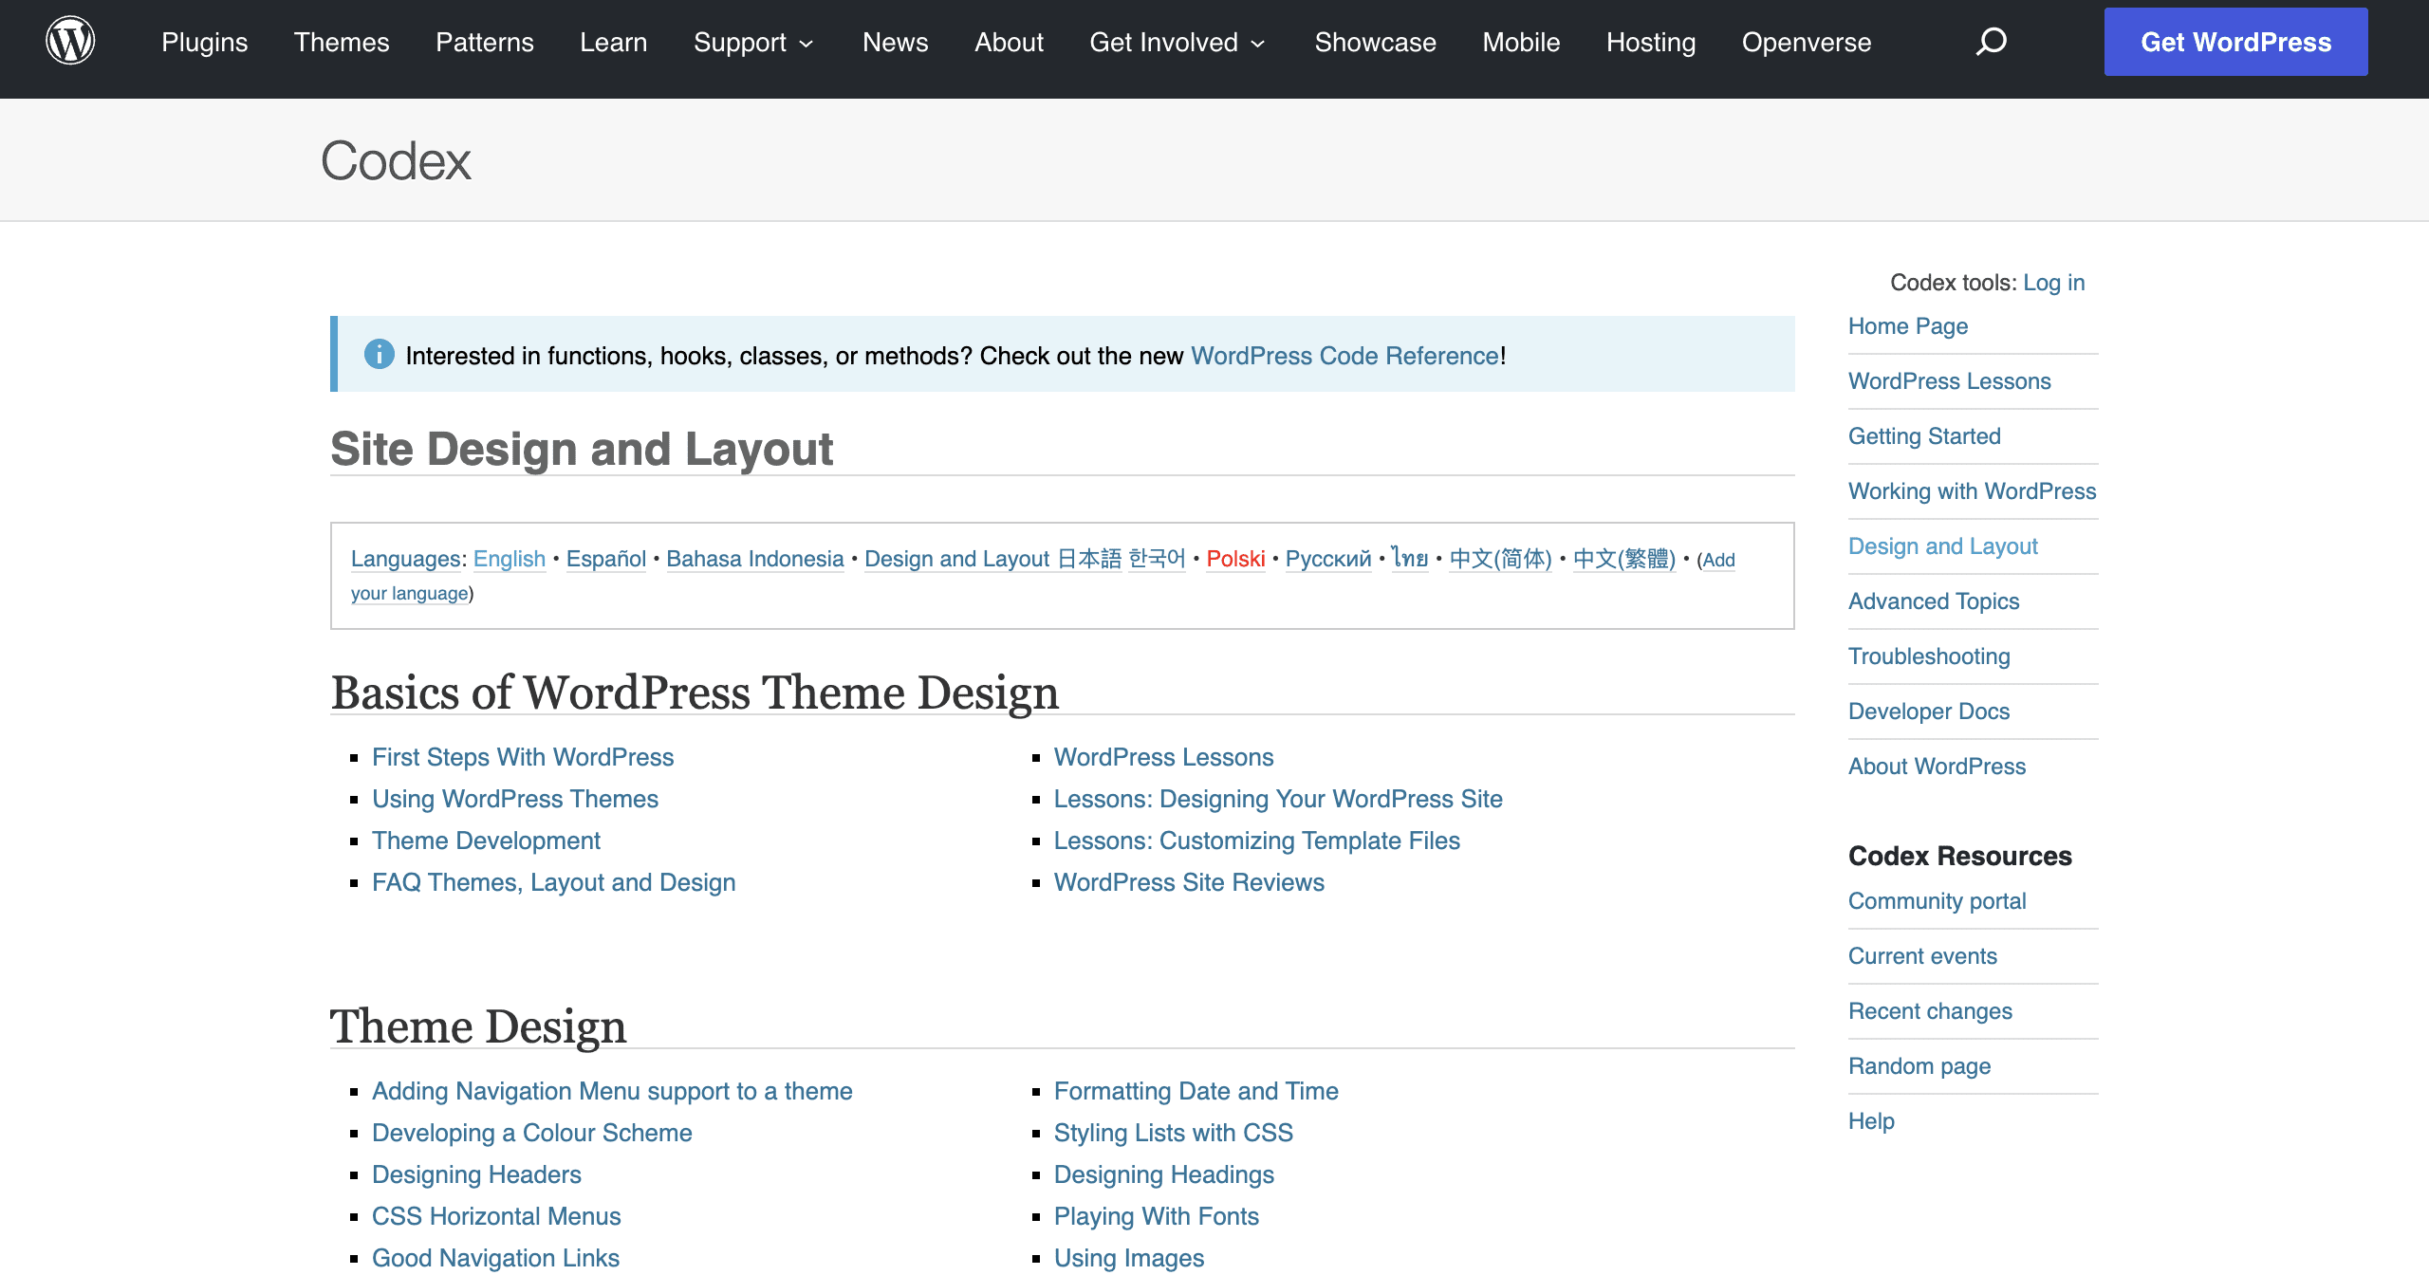The height and width of the screenshot is (1275, 2429).
Task: Select the Themes menu item
Action: pos(343,42)
